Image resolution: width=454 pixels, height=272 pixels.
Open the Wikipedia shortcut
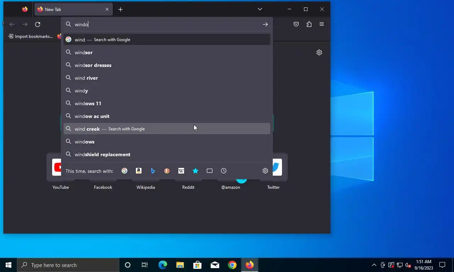point(146,187)
